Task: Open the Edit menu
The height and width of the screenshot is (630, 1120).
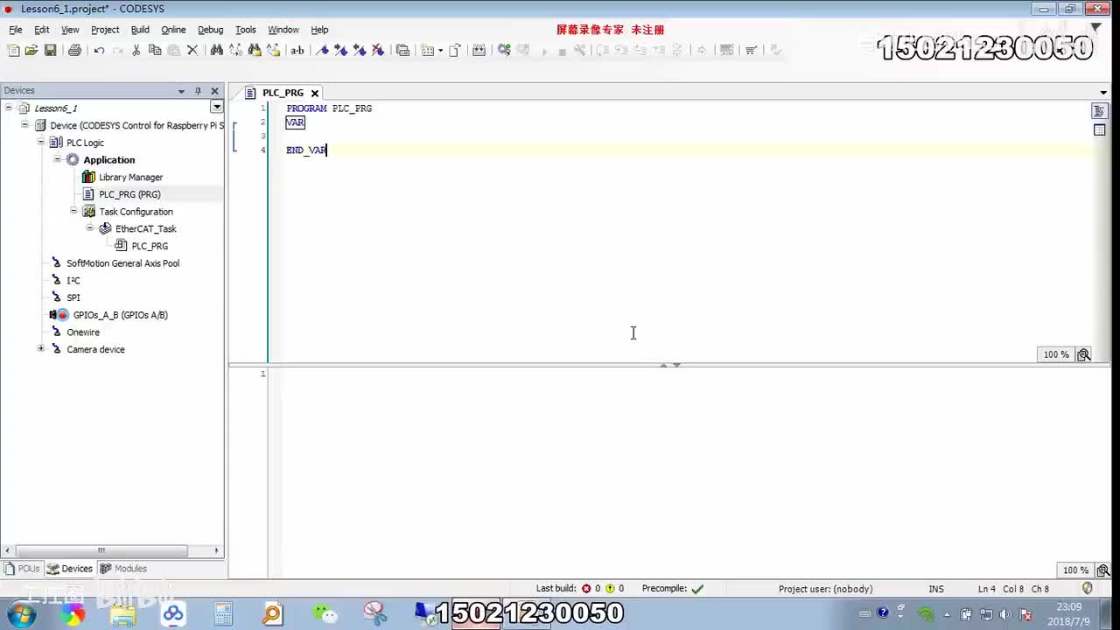Action: point(42,30)
